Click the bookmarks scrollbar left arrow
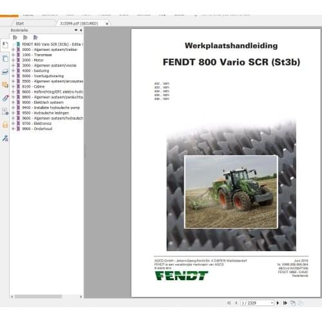 pyautogui.click(x=12, y=297)
